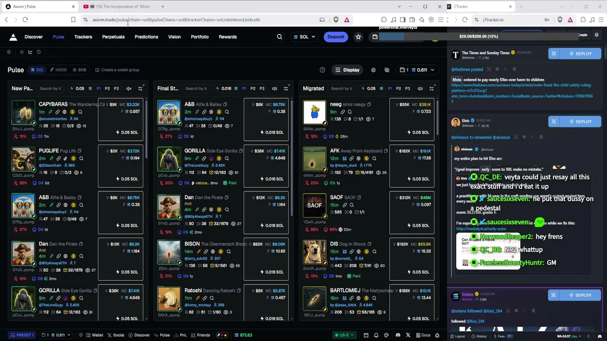
Task: Click Create a wallet group
Action: (x=117, y=70)
